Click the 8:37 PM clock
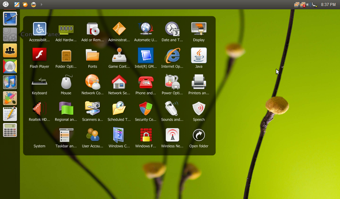 coord(328,5)
